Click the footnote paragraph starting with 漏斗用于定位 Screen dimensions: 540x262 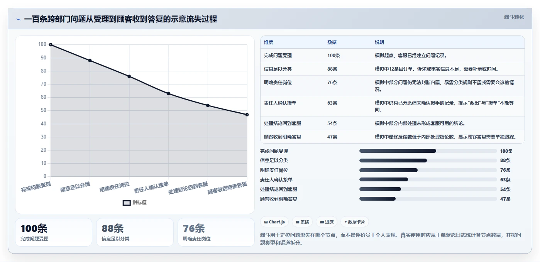391,239
